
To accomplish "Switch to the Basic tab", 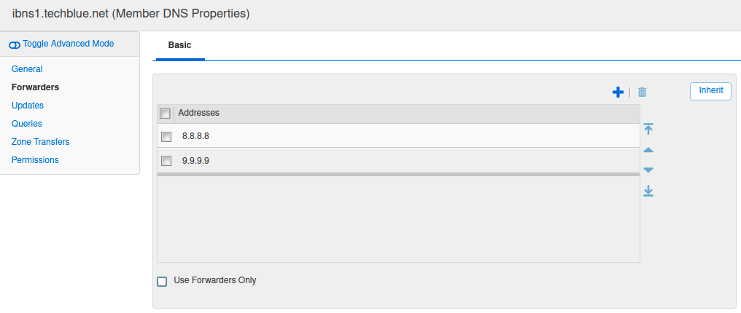I will click(179, 45).
